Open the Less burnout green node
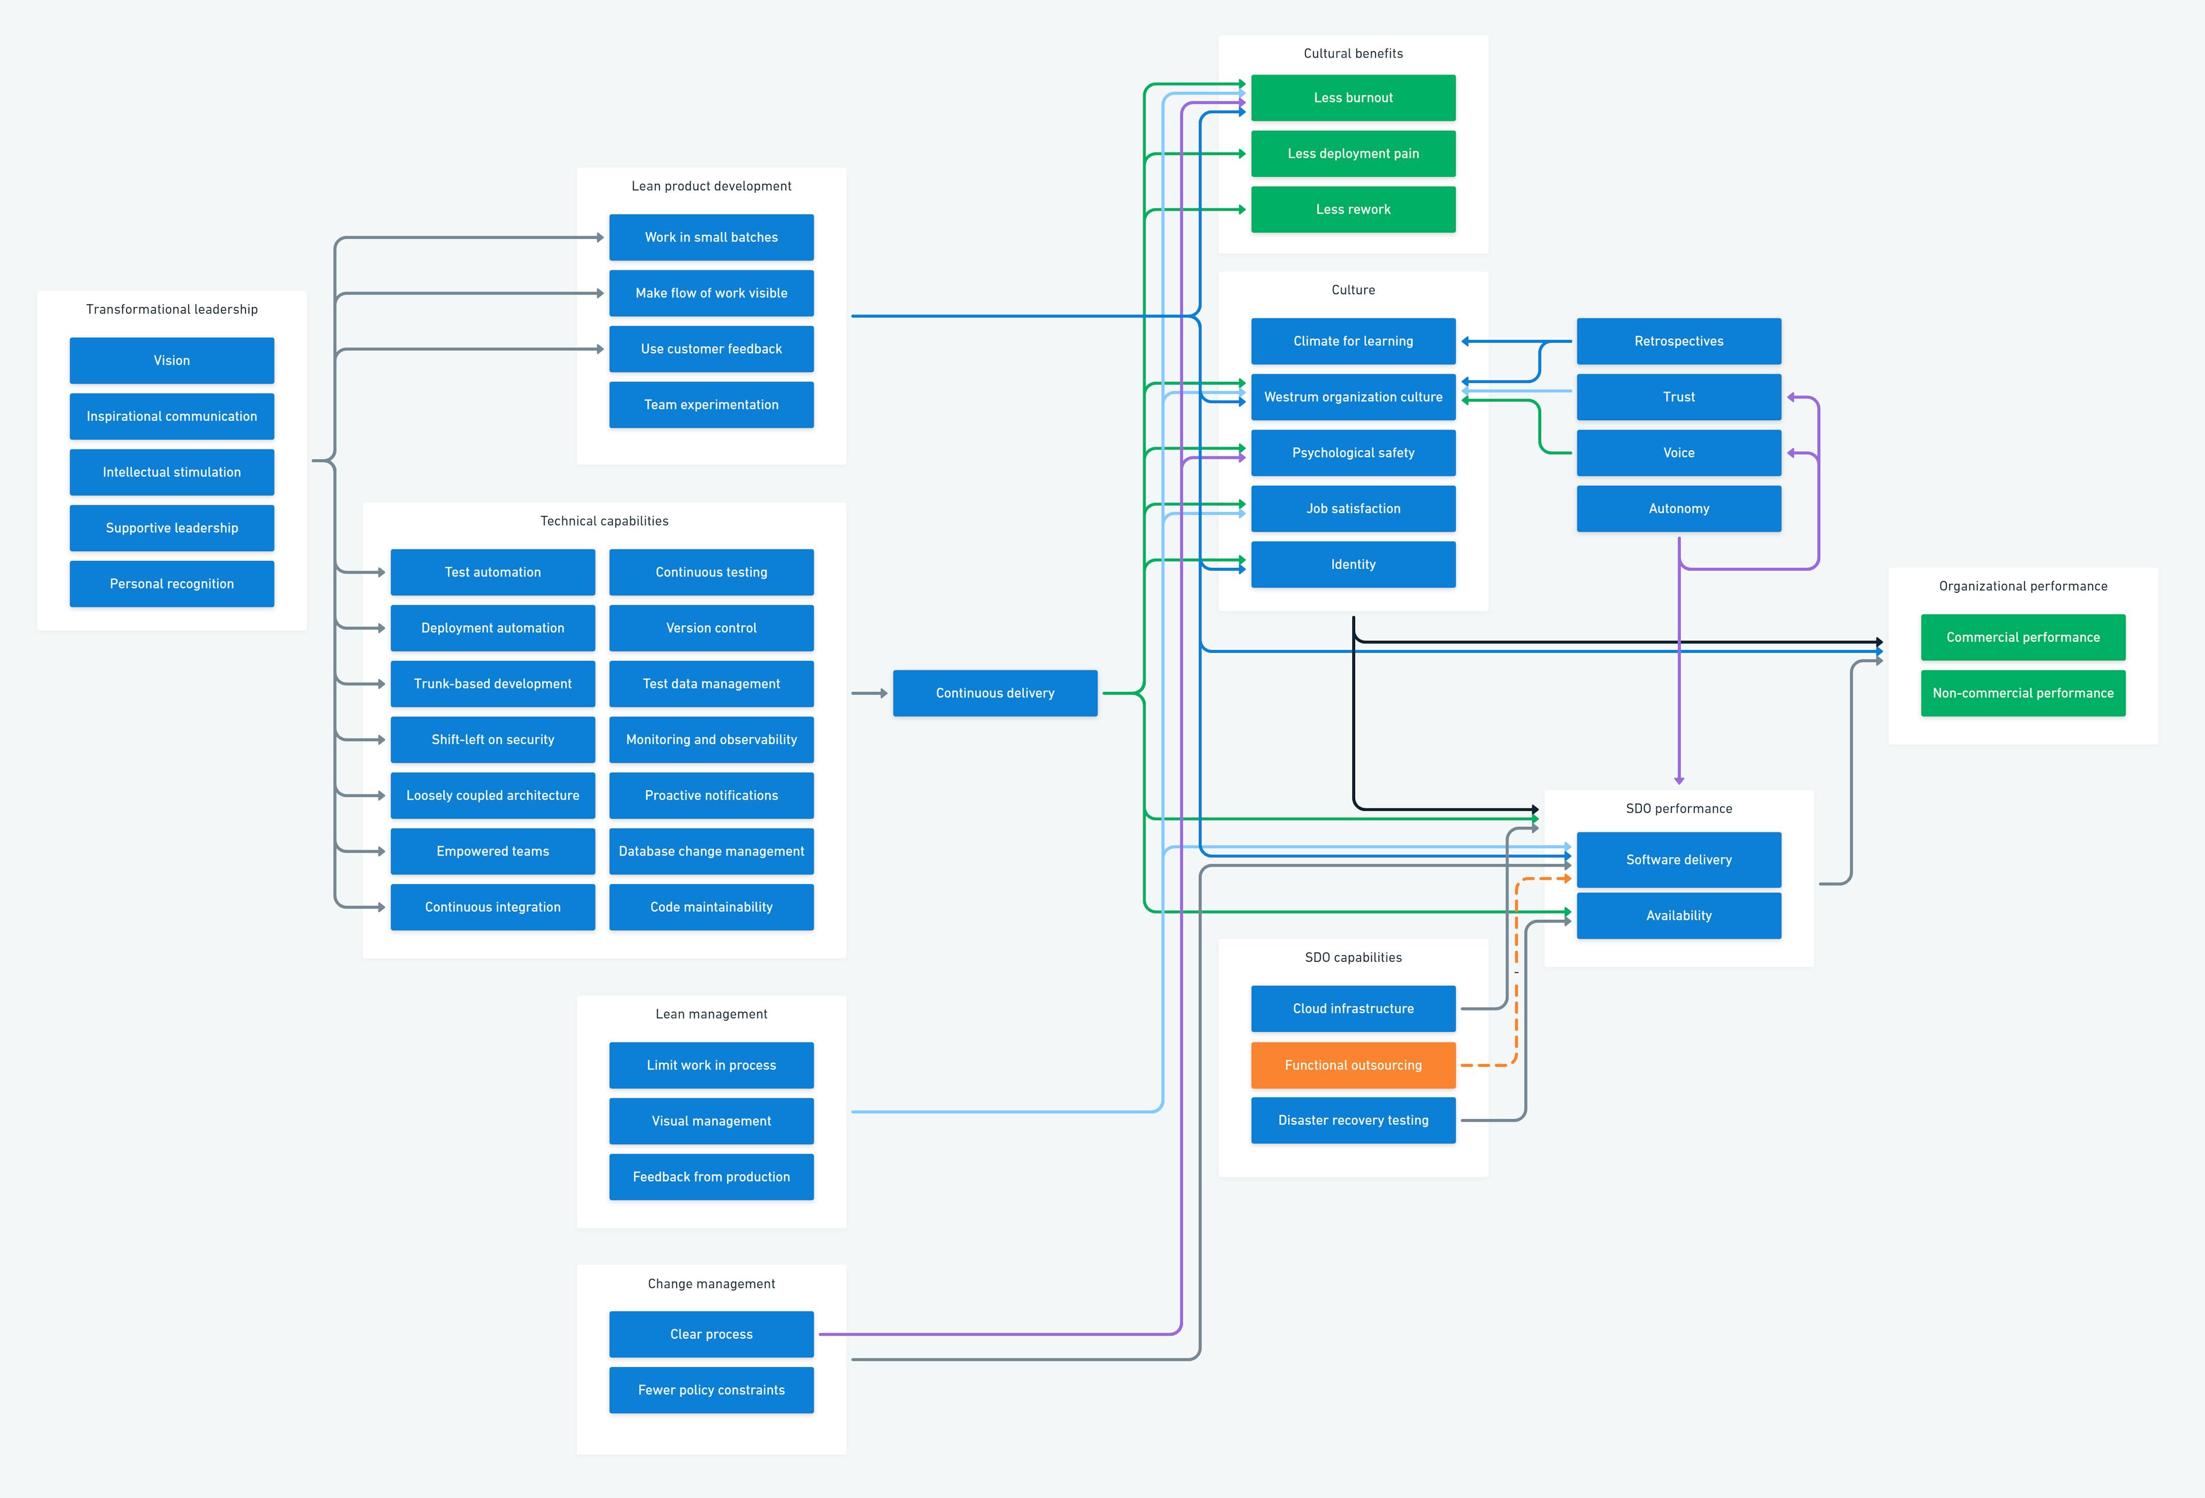Viewport: 2205px width, 1498px height. pyautogui.click(x=1353, y=98)
